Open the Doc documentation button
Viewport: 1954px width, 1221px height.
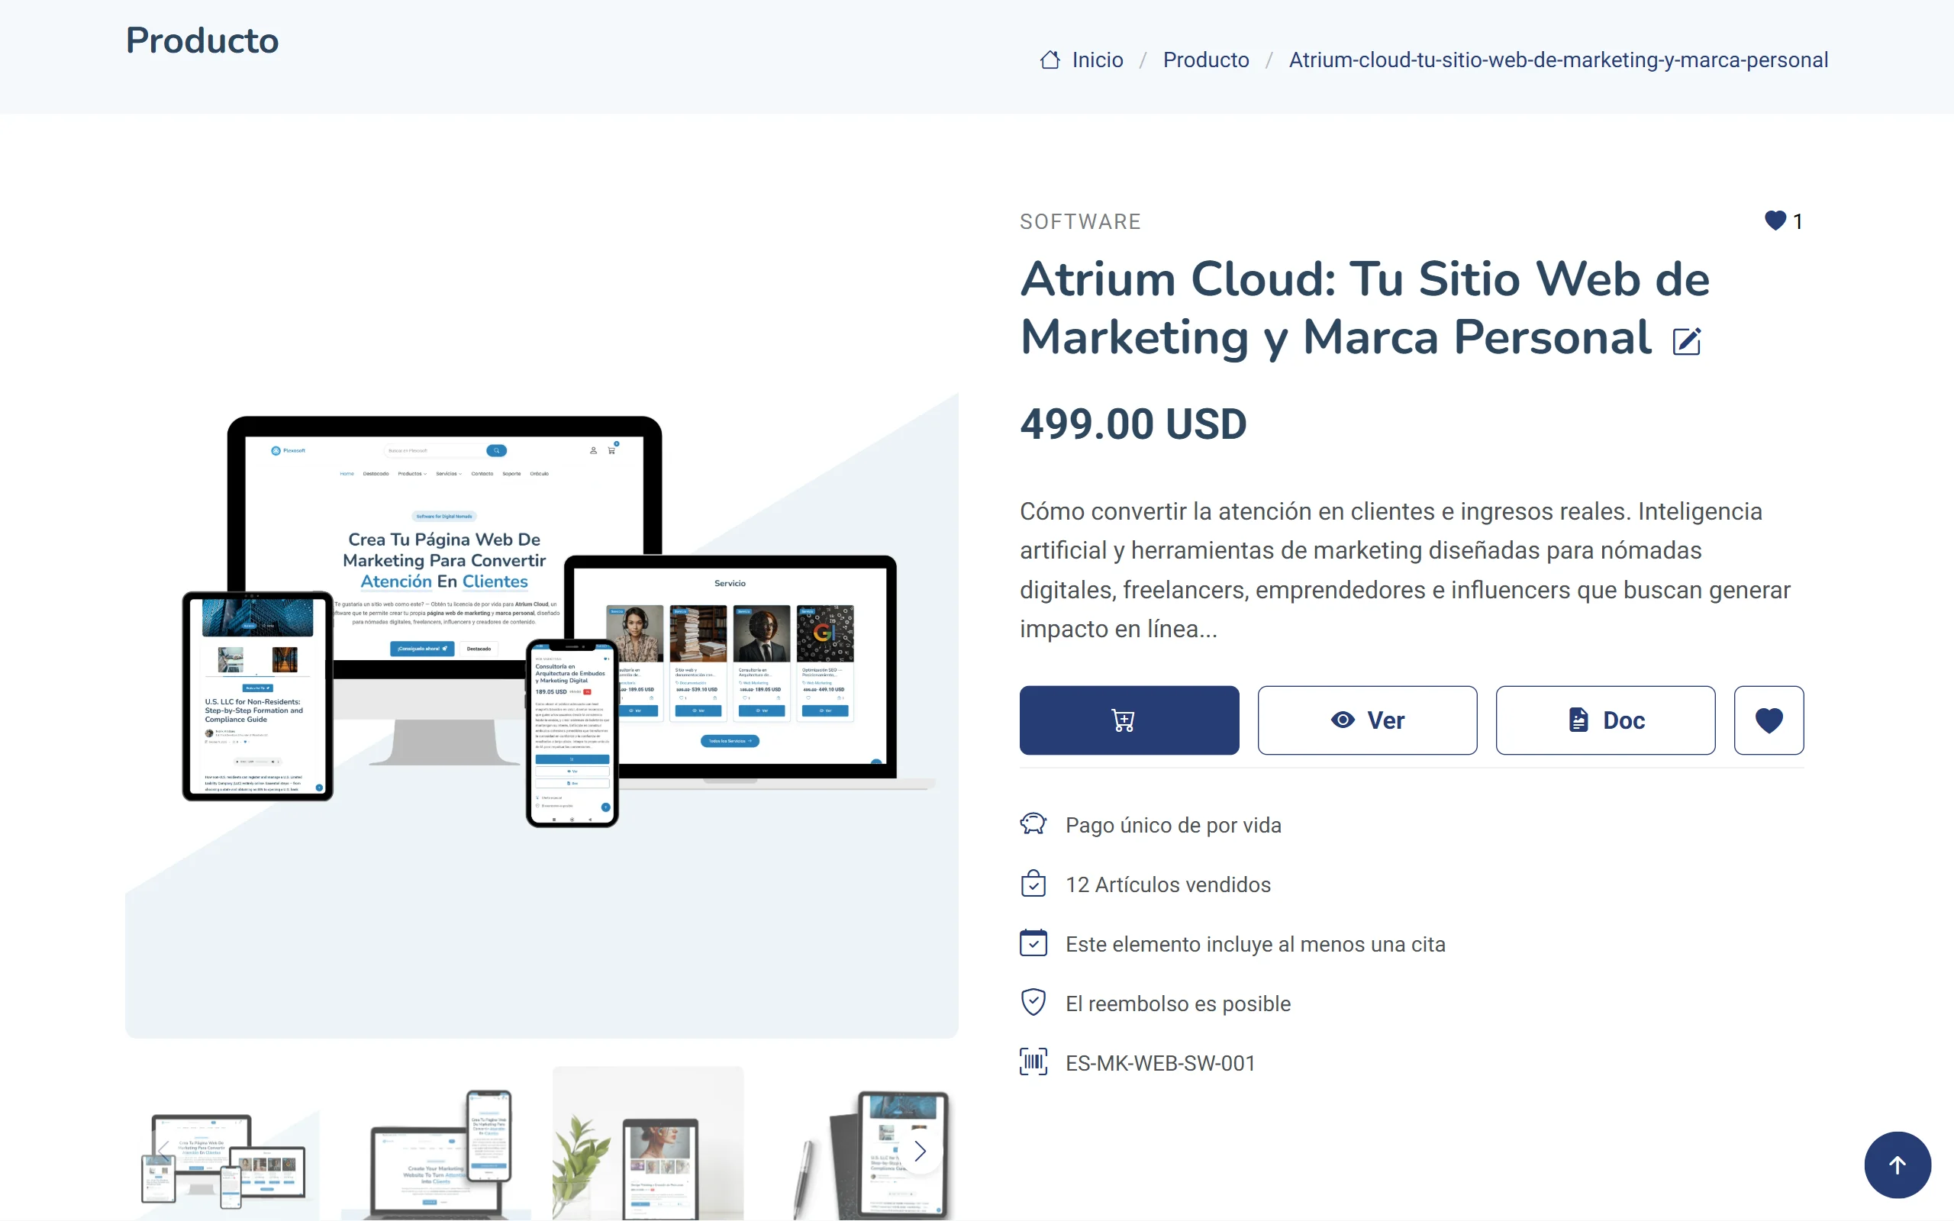pos(1605,720)
